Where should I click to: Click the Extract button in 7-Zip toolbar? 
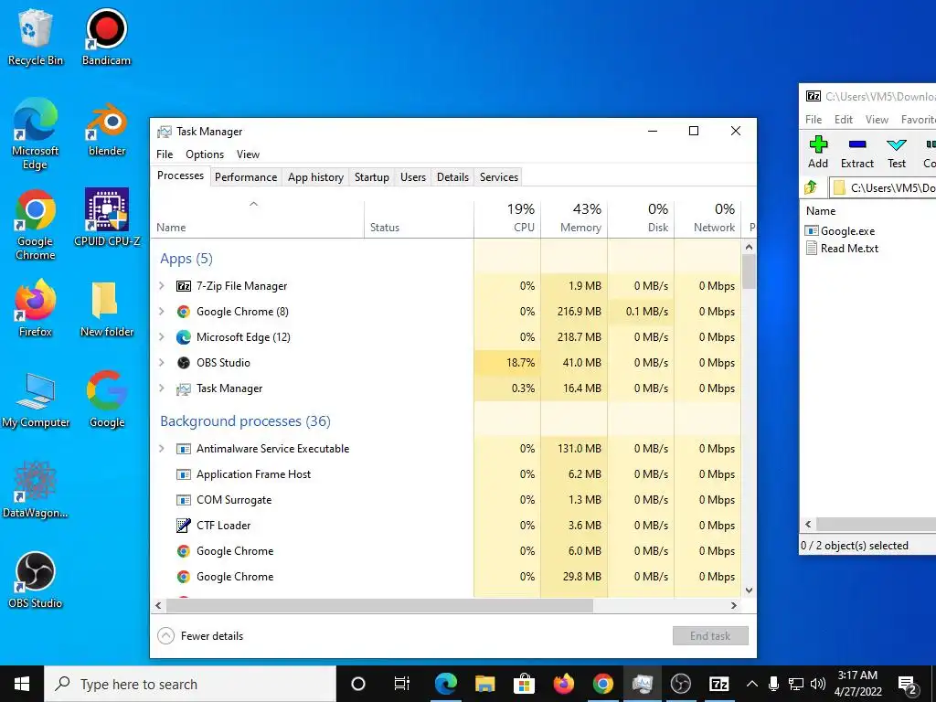(x=856, y=153)
